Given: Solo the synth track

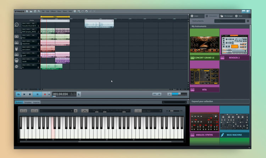Looking at the screenshot, I should click(x=24, y=53).
